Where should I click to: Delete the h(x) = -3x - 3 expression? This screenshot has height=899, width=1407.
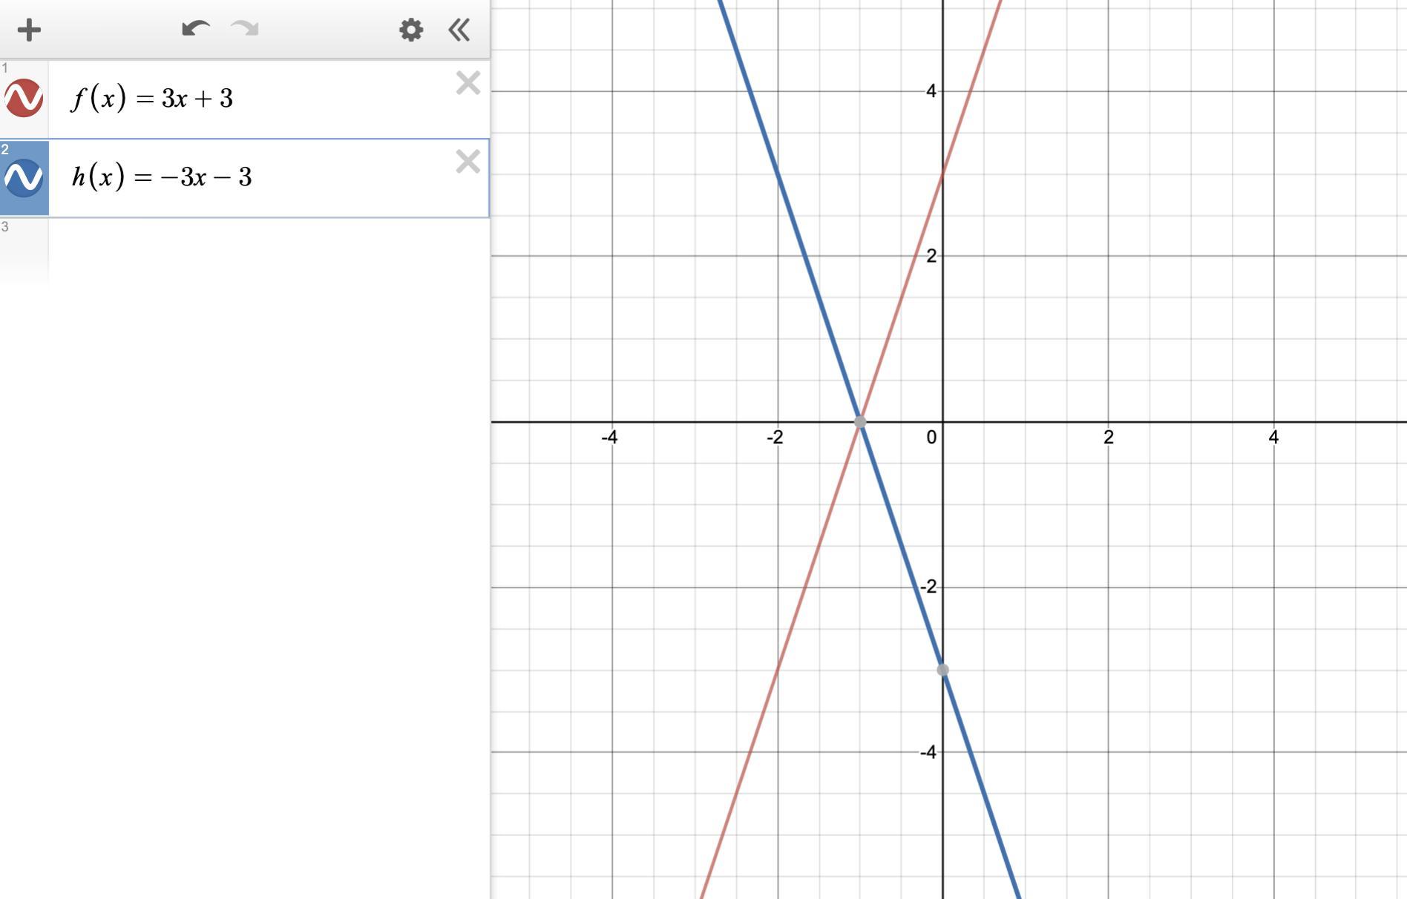[468, 162]
